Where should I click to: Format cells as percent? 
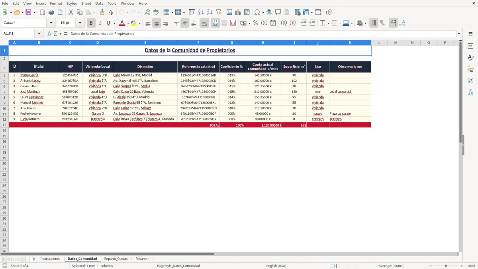[255, 23]
